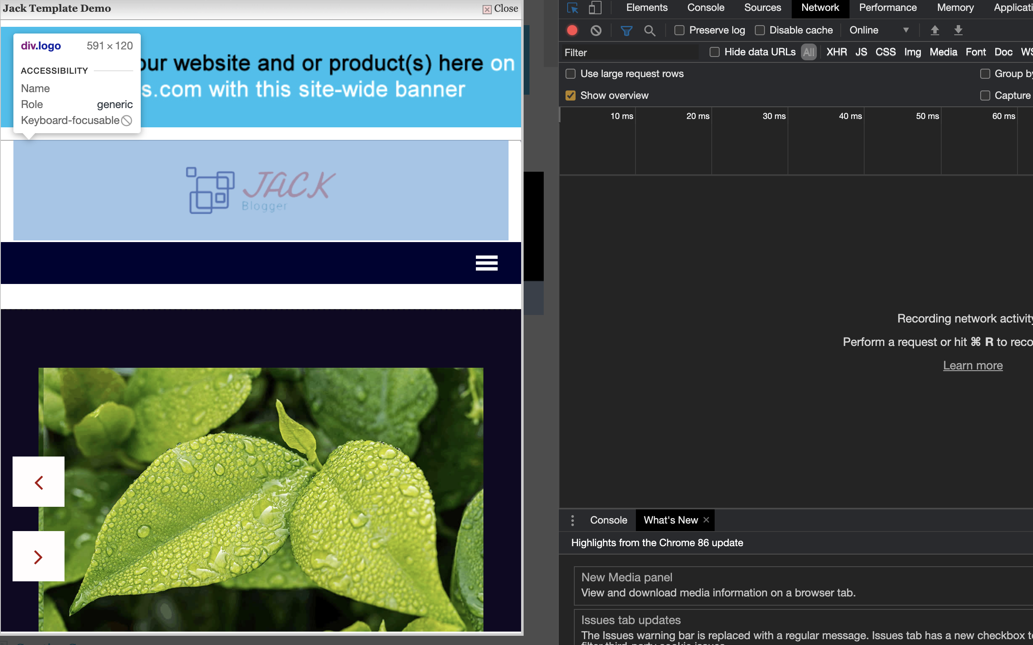This screenshot has height=645, width=1033.
Task: Open the hamburger menu on webpage
Action: (x=486, y=263)
